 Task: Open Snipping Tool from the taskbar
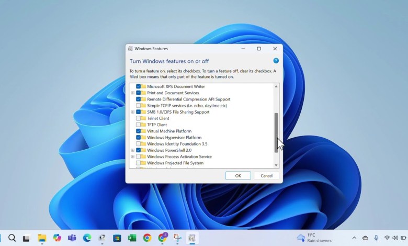click(177, 238)
